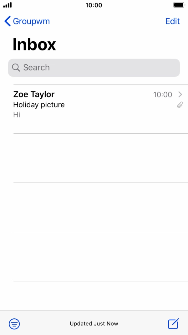The width and height of the screenshot is (188, 335).
Task: Tap the status bar clock
Action: (94, 5)
